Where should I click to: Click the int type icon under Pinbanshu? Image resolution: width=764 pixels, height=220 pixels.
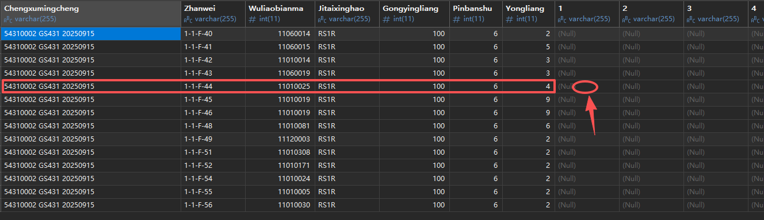456,19
